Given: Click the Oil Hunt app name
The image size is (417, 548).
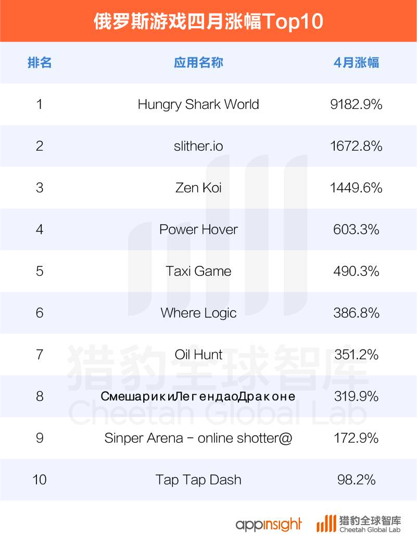Looking at the screenshot, I should [198, 355].
